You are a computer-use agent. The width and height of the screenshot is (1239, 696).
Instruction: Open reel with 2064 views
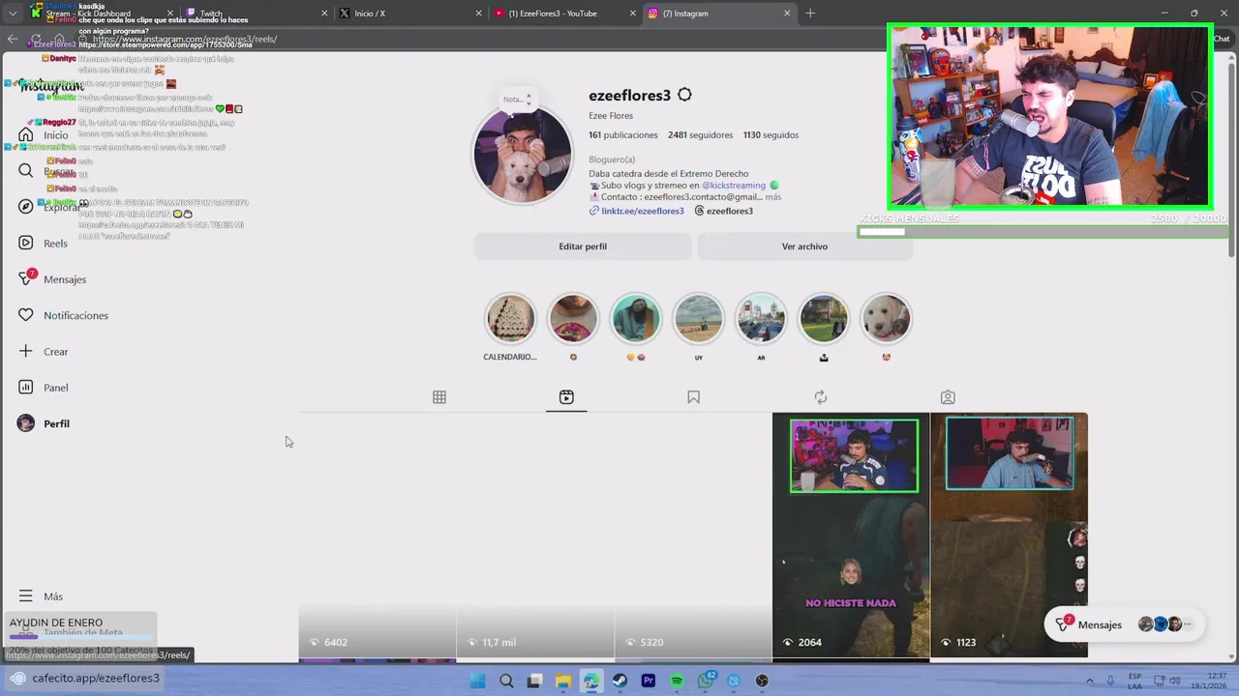[x=851, y=536]
